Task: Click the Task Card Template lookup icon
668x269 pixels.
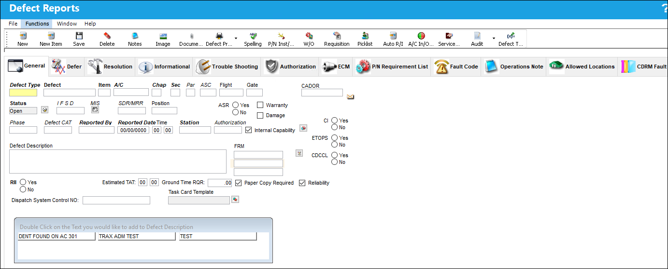Action: click(x=235, y=199)
